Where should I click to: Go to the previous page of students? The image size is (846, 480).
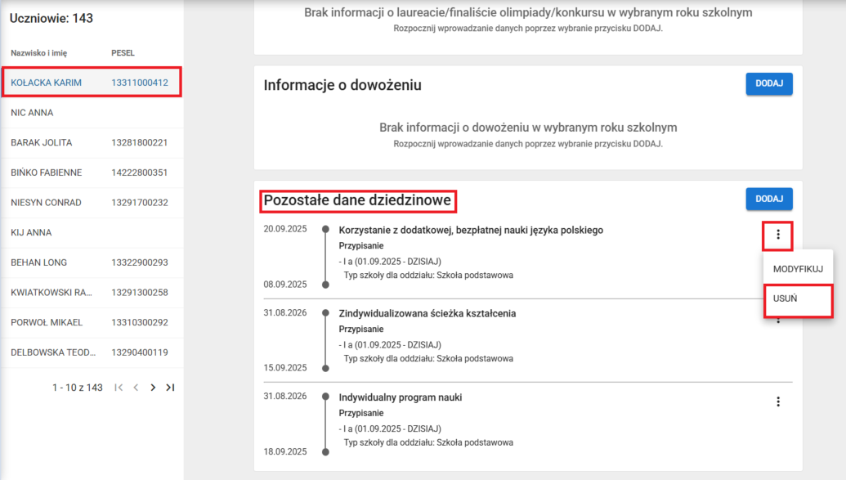[136, 388]
